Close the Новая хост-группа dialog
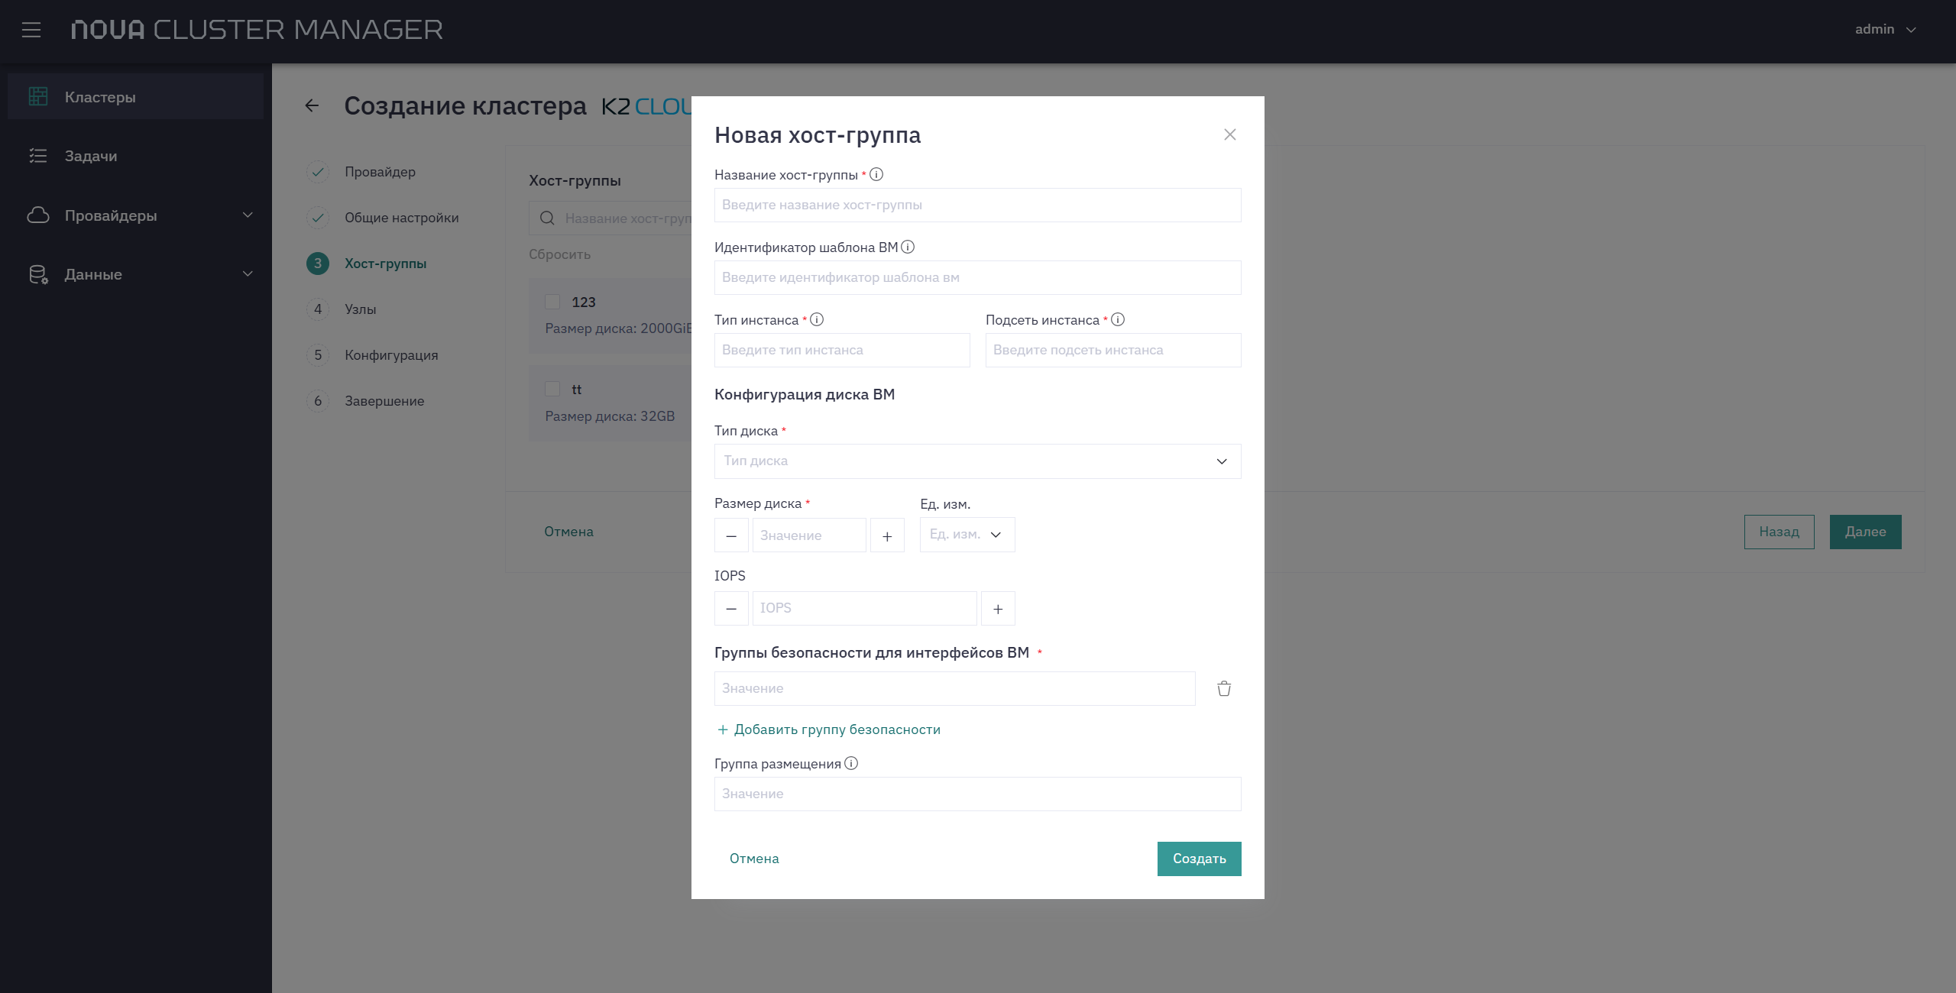 point(1229,134)
